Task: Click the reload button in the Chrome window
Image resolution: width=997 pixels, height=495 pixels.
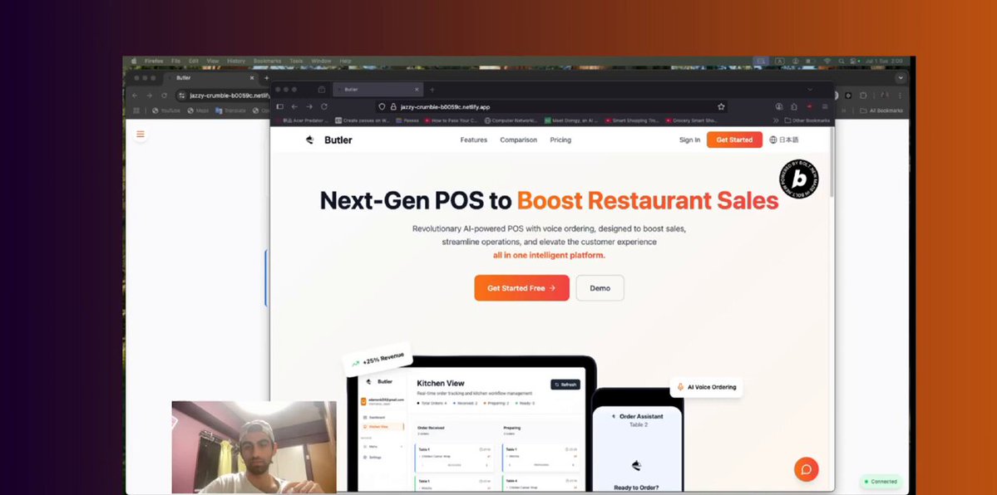Action: pos(164,96)
